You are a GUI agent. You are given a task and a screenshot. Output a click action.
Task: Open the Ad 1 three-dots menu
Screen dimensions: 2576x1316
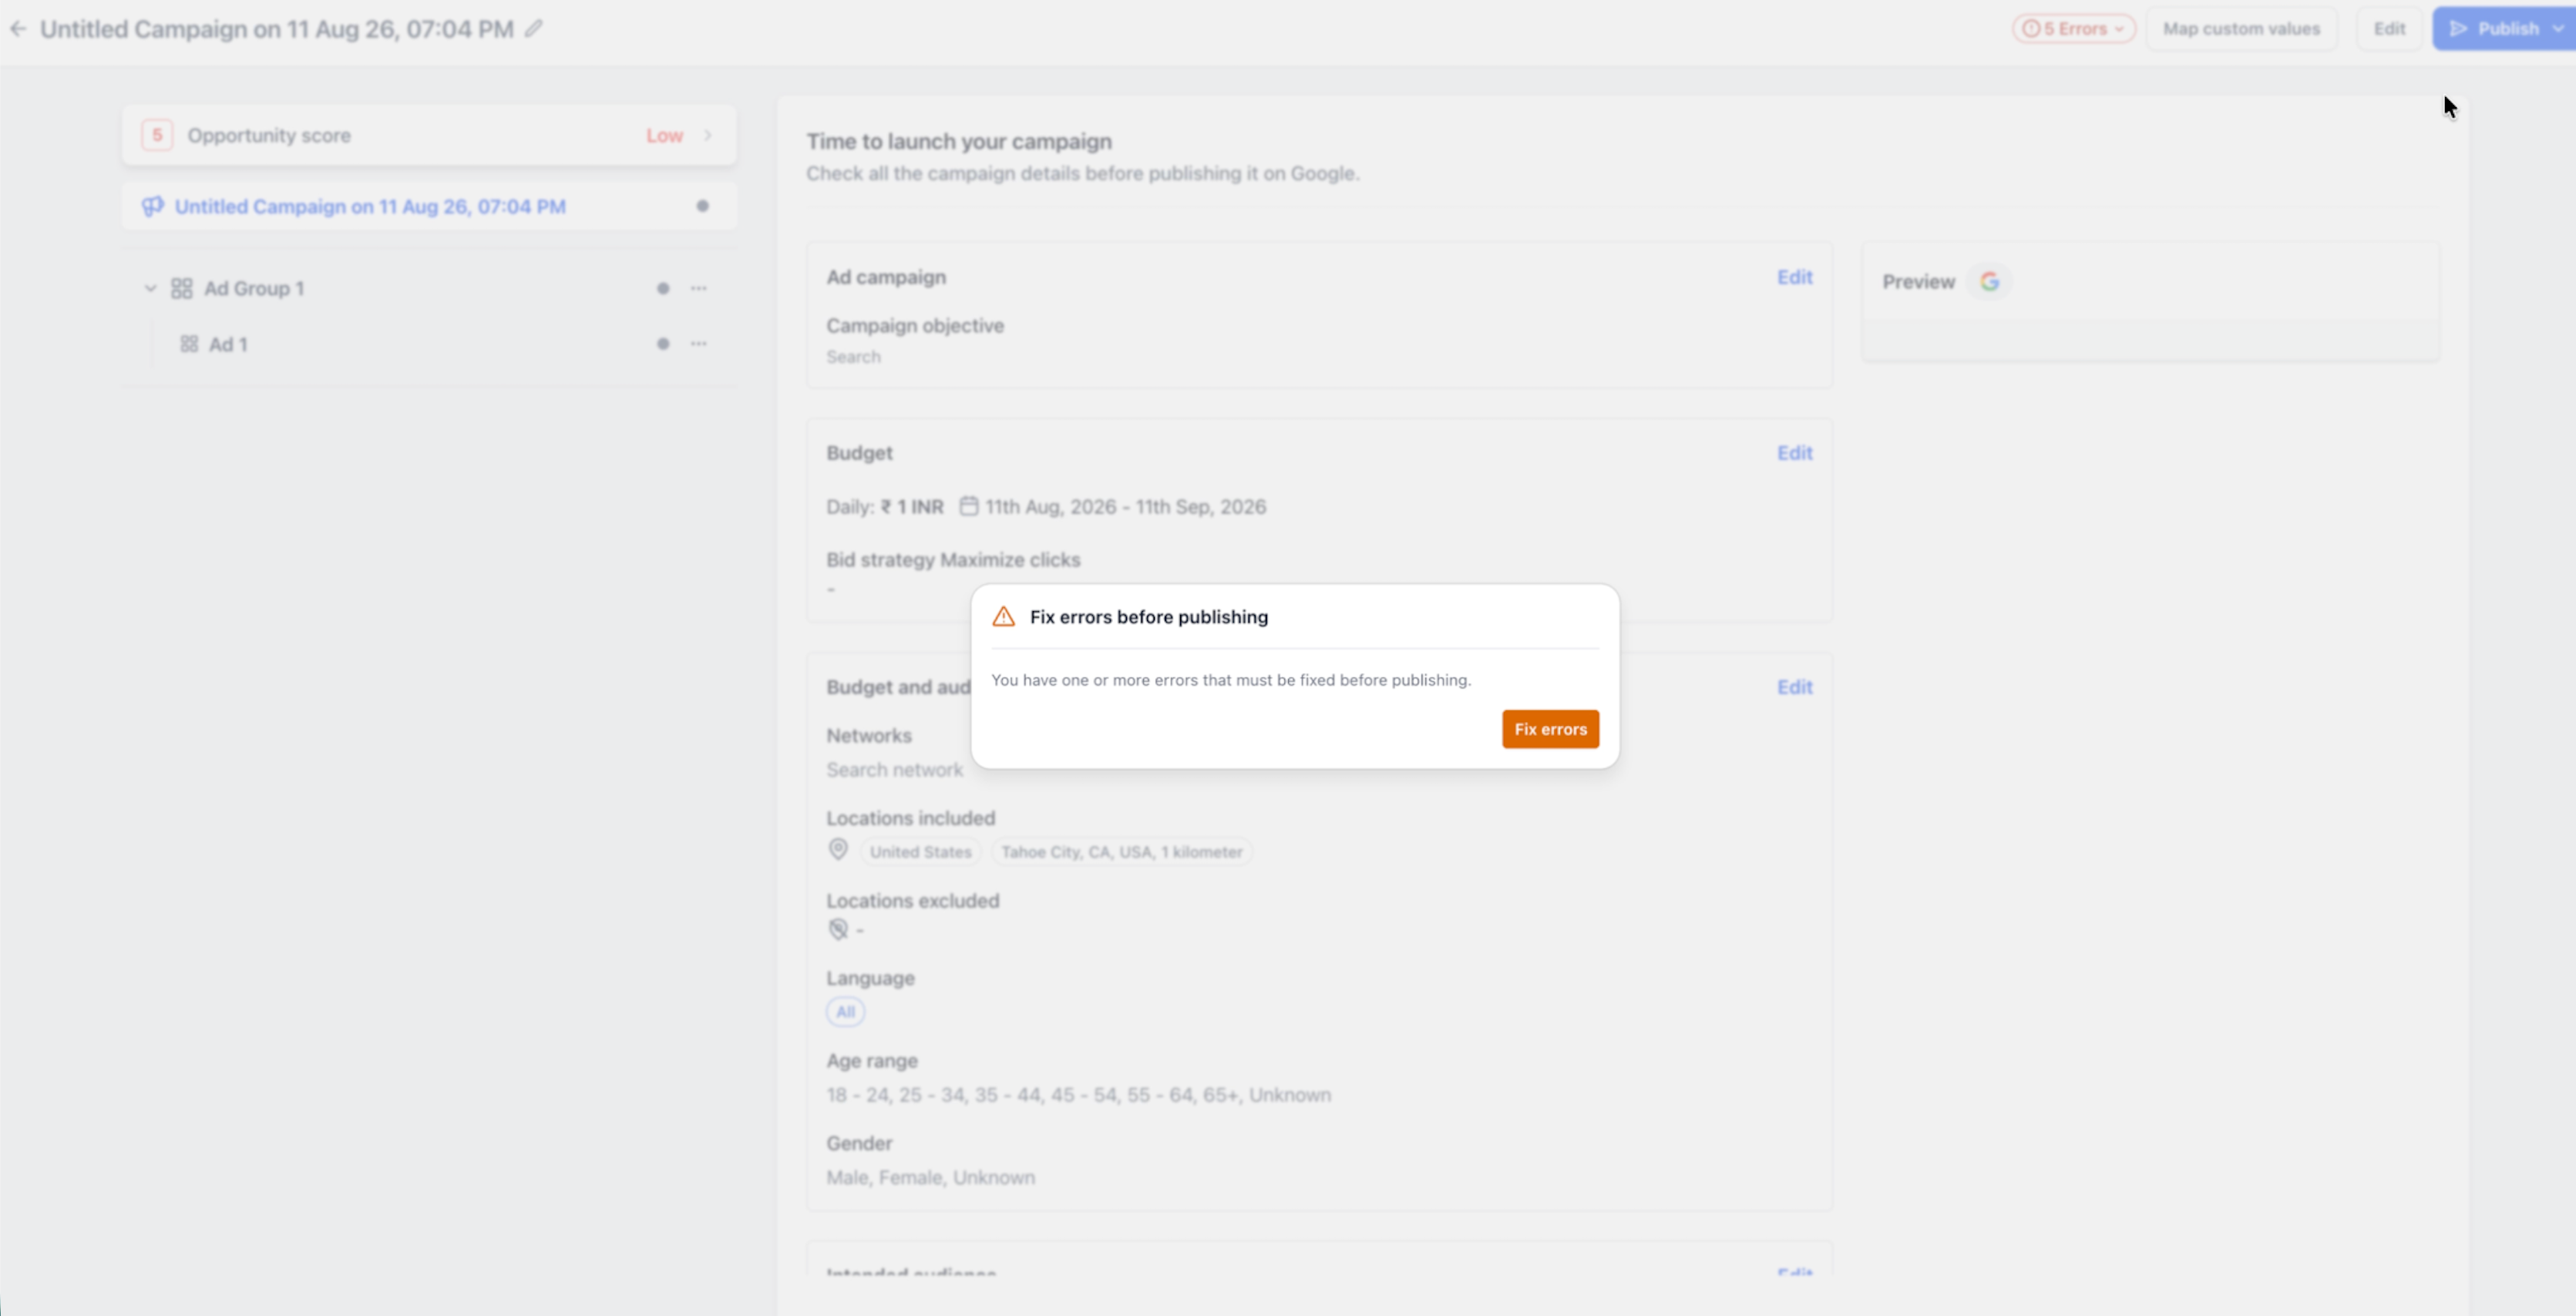click(699, 344)
